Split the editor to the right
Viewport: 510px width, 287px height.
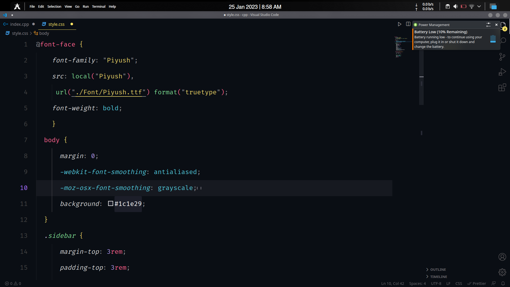pos(408,24)
